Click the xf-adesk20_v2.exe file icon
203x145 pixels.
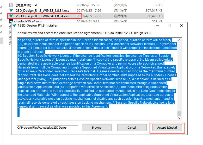pos(11,21)
